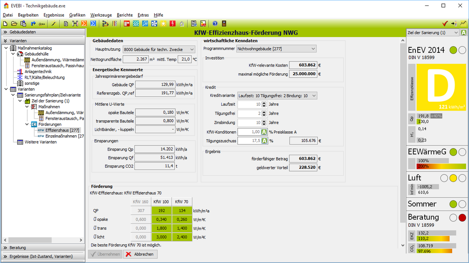Screen dimensions: 469x263
Task: Click the PDF export toolbar icon
Action: 203,23
